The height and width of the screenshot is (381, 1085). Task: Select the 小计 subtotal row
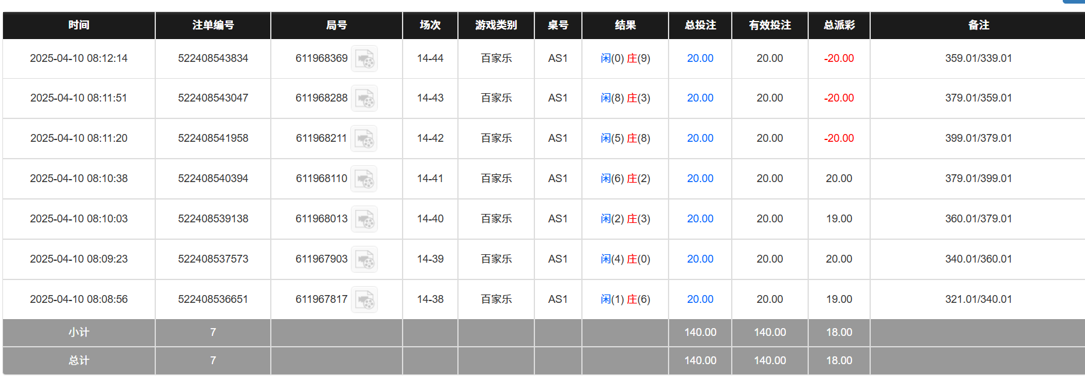[78, 332]
